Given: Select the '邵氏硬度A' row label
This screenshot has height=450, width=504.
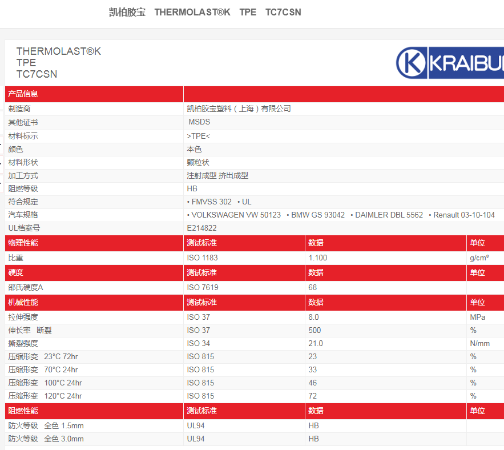Looking at the screenshot, I should click(26, 287).
